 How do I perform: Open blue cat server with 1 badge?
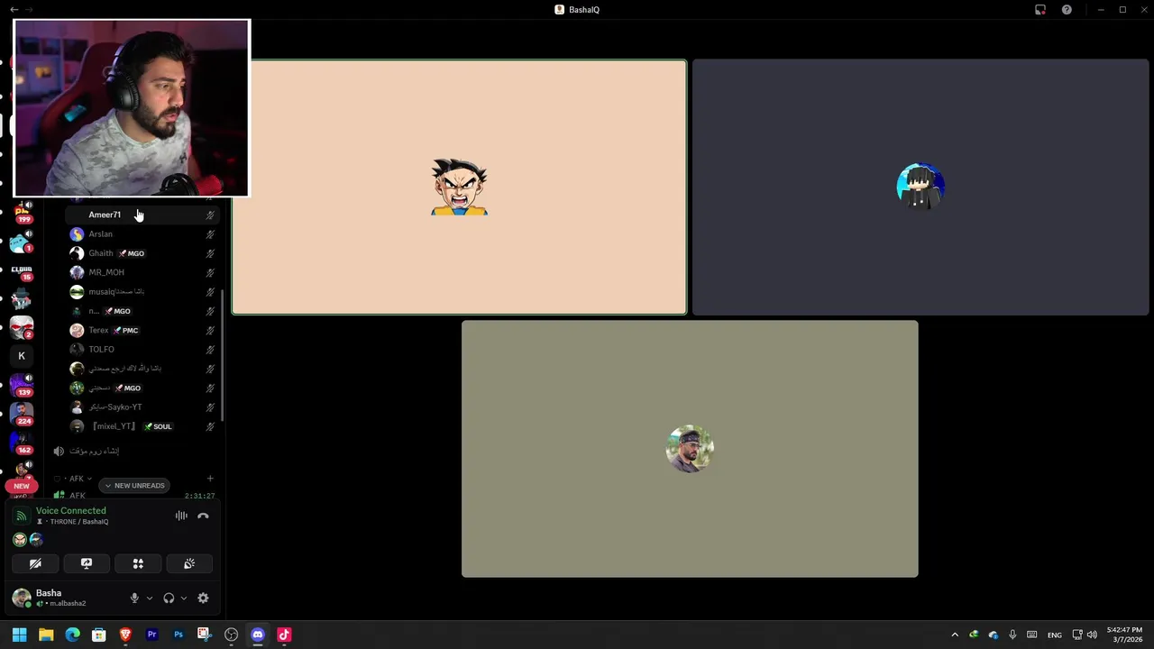22,242
